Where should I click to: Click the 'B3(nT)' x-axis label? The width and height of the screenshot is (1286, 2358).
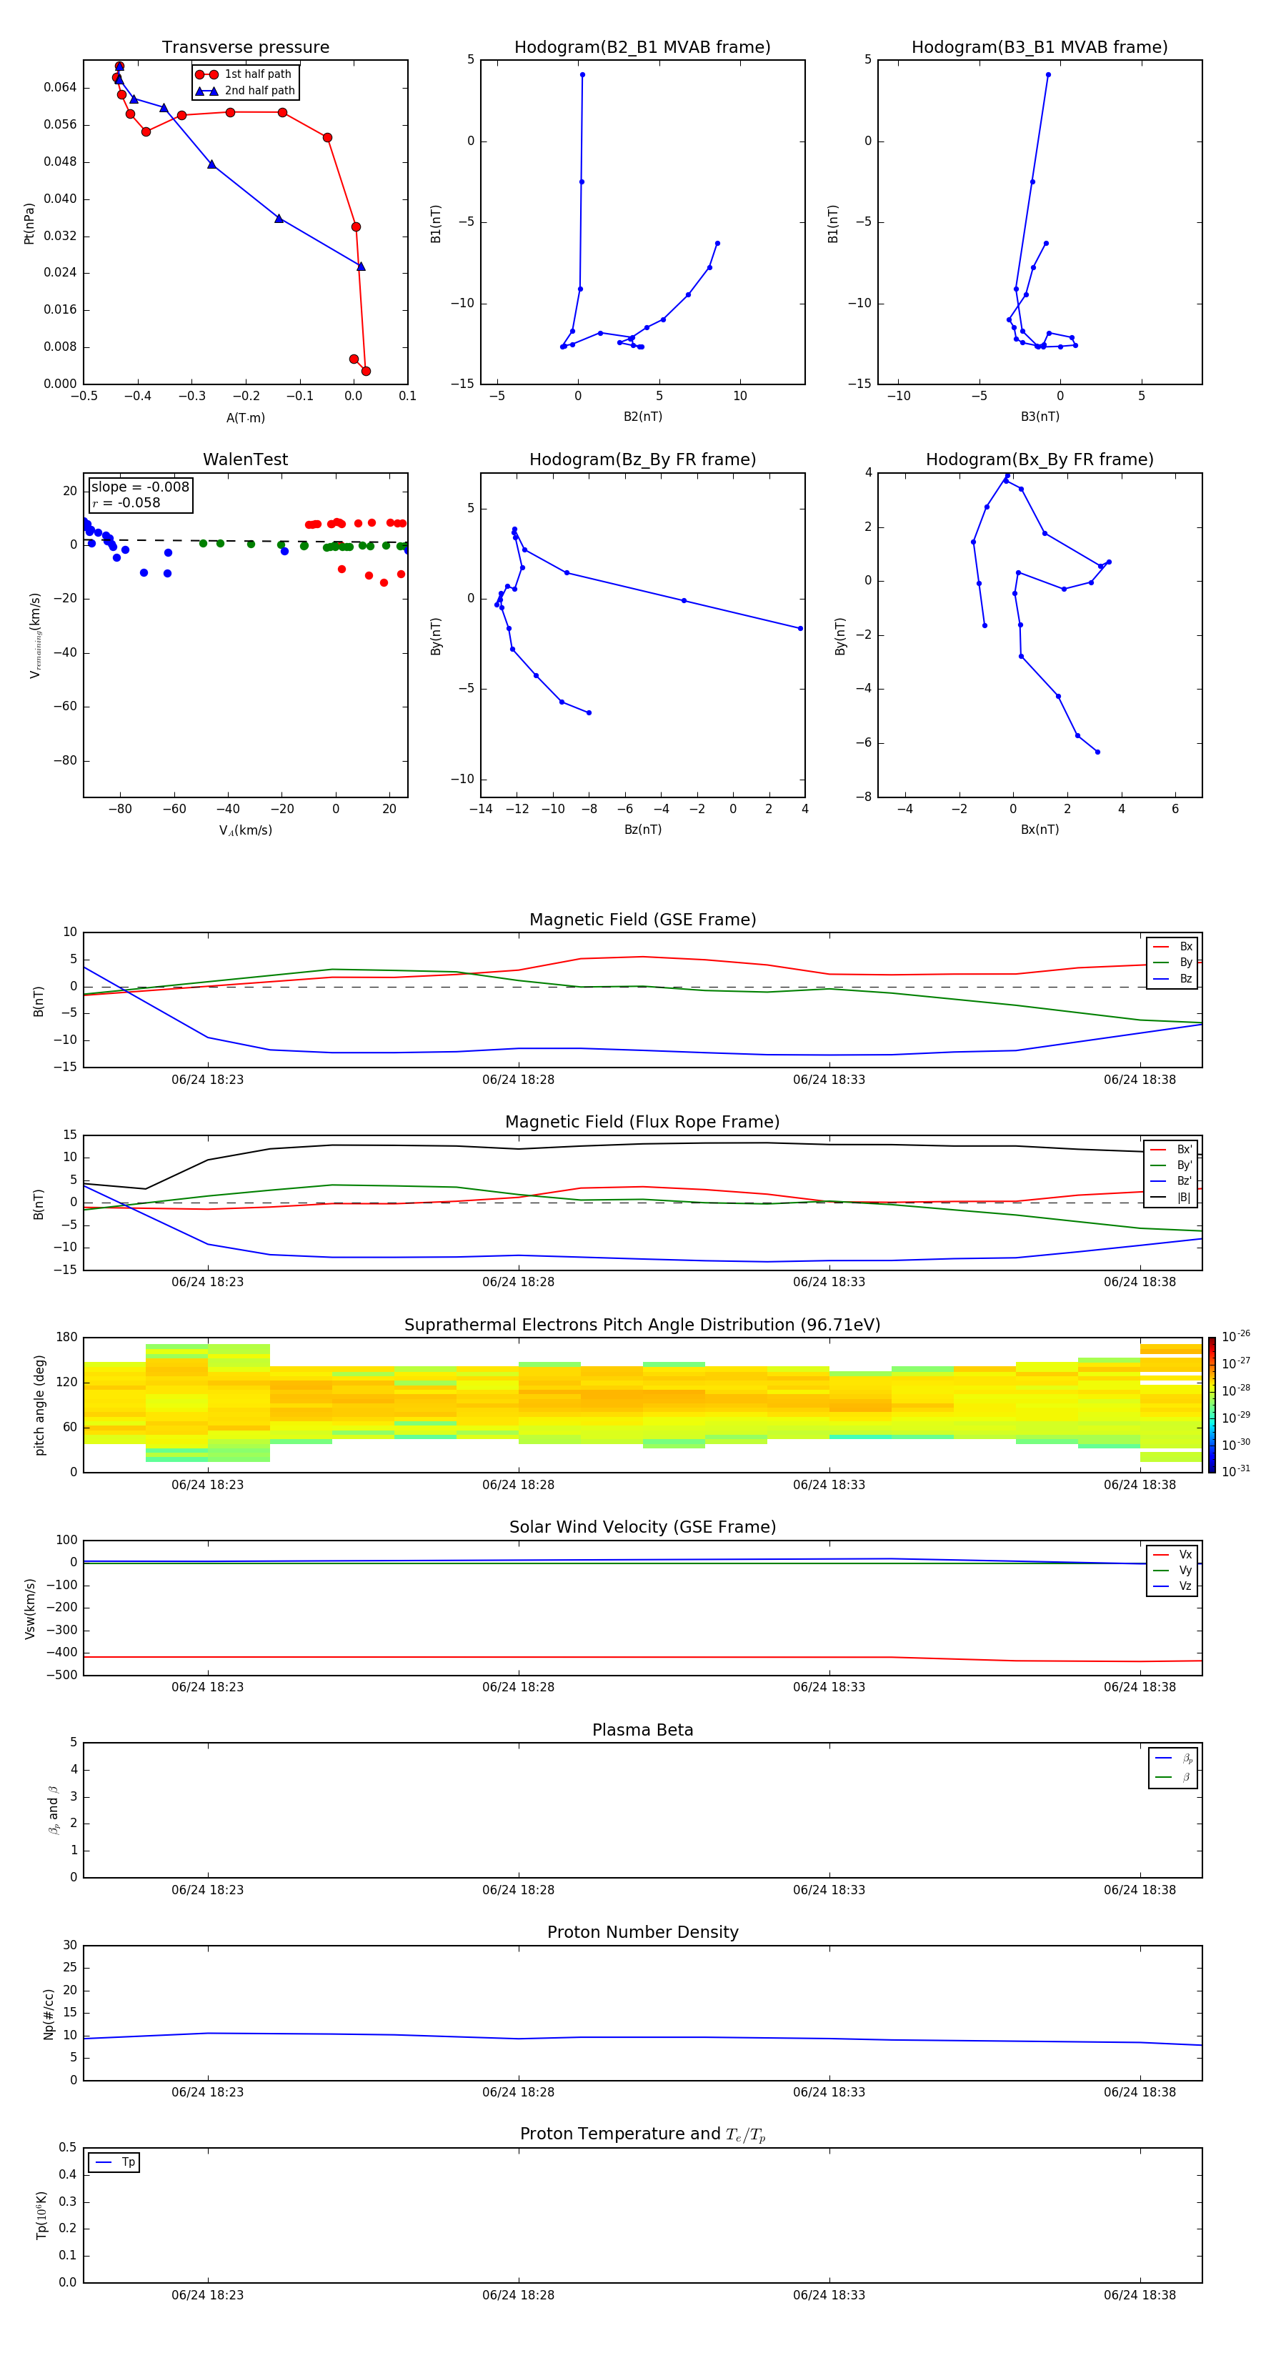[x=1040, y=417]
